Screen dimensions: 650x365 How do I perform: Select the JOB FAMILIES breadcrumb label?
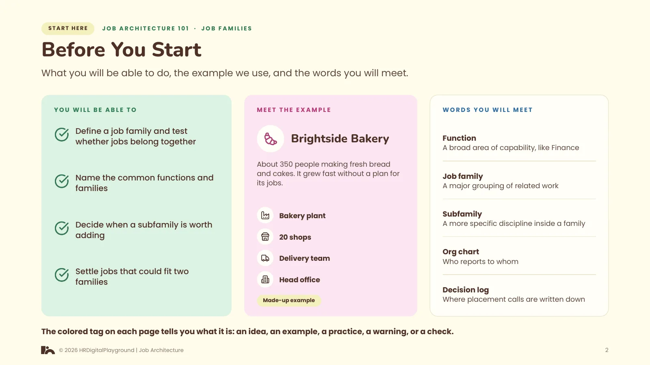pos(227,28)
